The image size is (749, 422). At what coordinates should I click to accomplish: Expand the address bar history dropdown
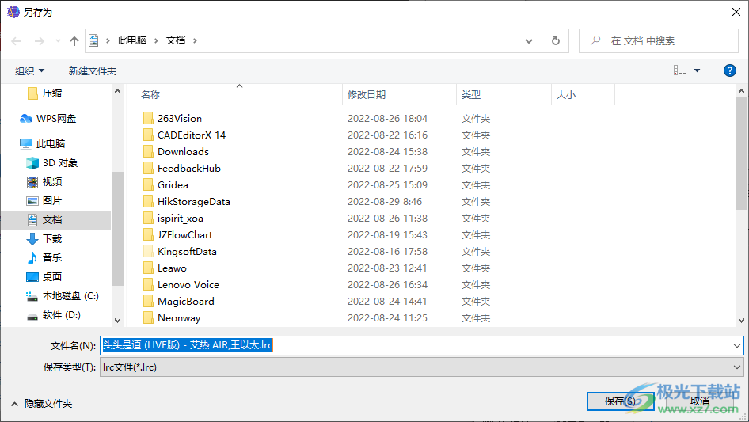click(x=529, y=40)
